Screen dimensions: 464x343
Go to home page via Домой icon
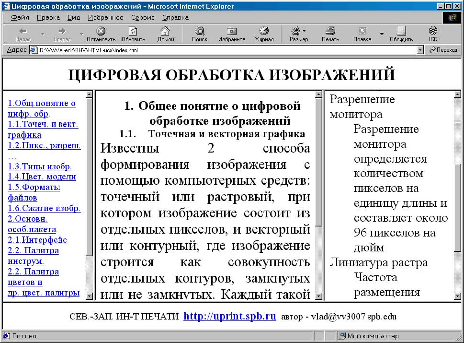click(x=165, y=34)
